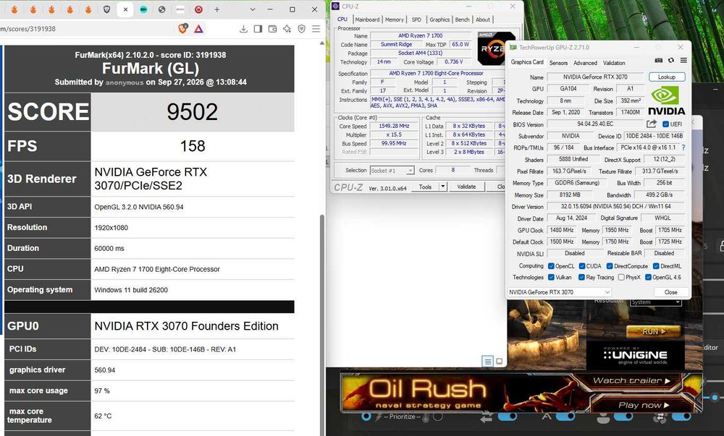Open browser downloads

[243, 29]
